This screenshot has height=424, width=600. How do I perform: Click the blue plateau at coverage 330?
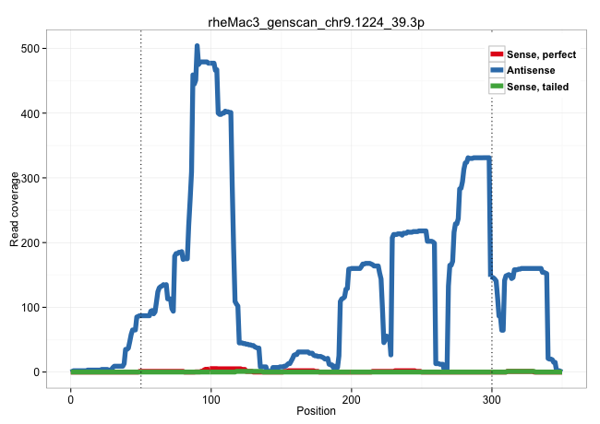click(x=480, y=159)
